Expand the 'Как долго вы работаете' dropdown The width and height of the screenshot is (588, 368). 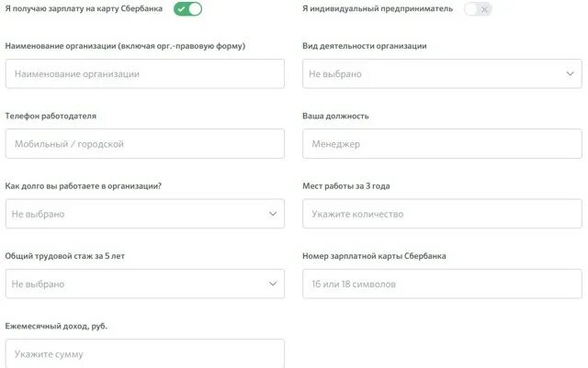tap(145, 214)
